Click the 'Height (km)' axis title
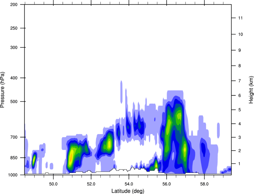 coord(251,90)
